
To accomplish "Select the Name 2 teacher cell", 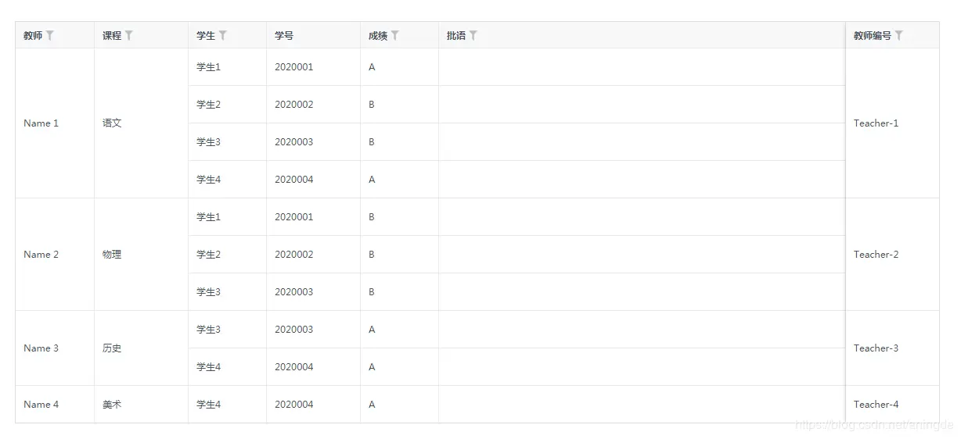I will tap(55, 255).
